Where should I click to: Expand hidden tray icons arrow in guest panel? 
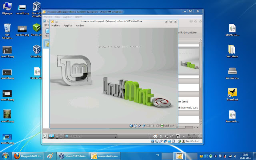pyautogui.click(x=184, y=136)
